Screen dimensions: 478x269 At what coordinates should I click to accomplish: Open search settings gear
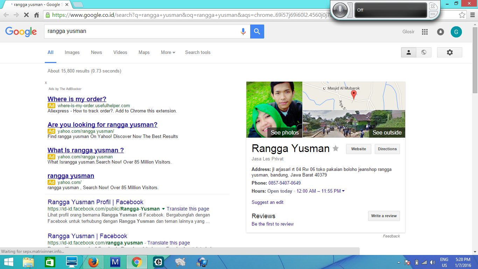click(450, 53)
